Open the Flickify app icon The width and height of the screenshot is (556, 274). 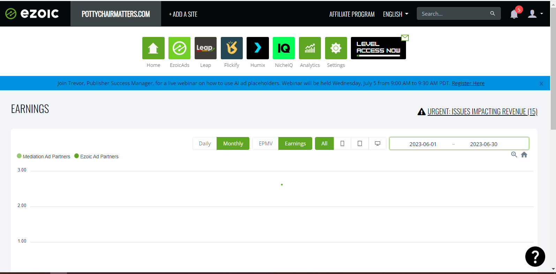[x=232, y=48]
